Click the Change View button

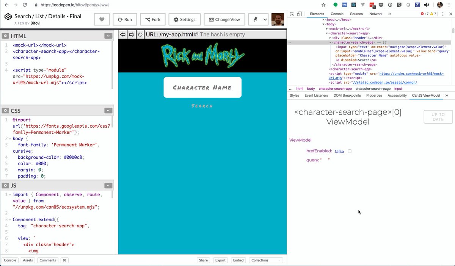click(x=224, y=19)
